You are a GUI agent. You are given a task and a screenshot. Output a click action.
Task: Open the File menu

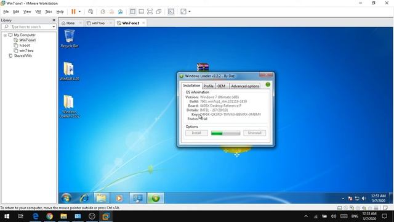click(6, 12)
